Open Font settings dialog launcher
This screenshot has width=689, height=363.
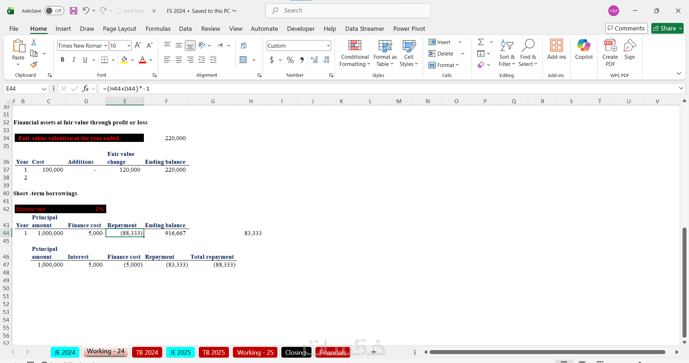pyautogui.click(x=155, y=75)
